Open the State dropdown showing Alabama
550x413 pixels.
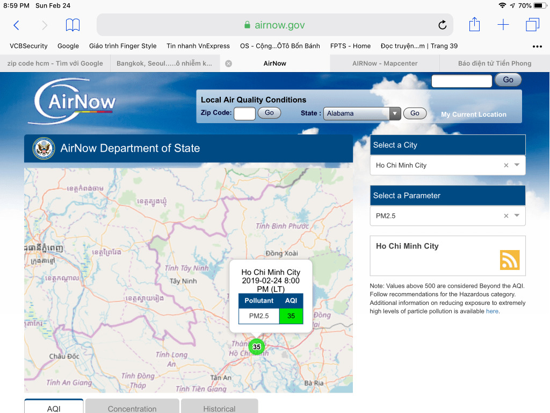click(x=361, y=113)
